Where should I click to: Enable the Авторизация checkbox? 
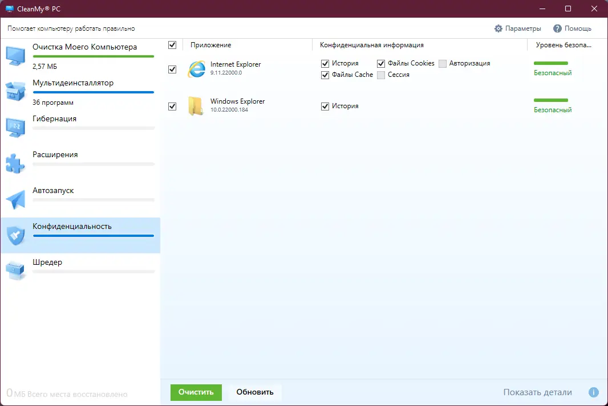click(x=443, y=63)
